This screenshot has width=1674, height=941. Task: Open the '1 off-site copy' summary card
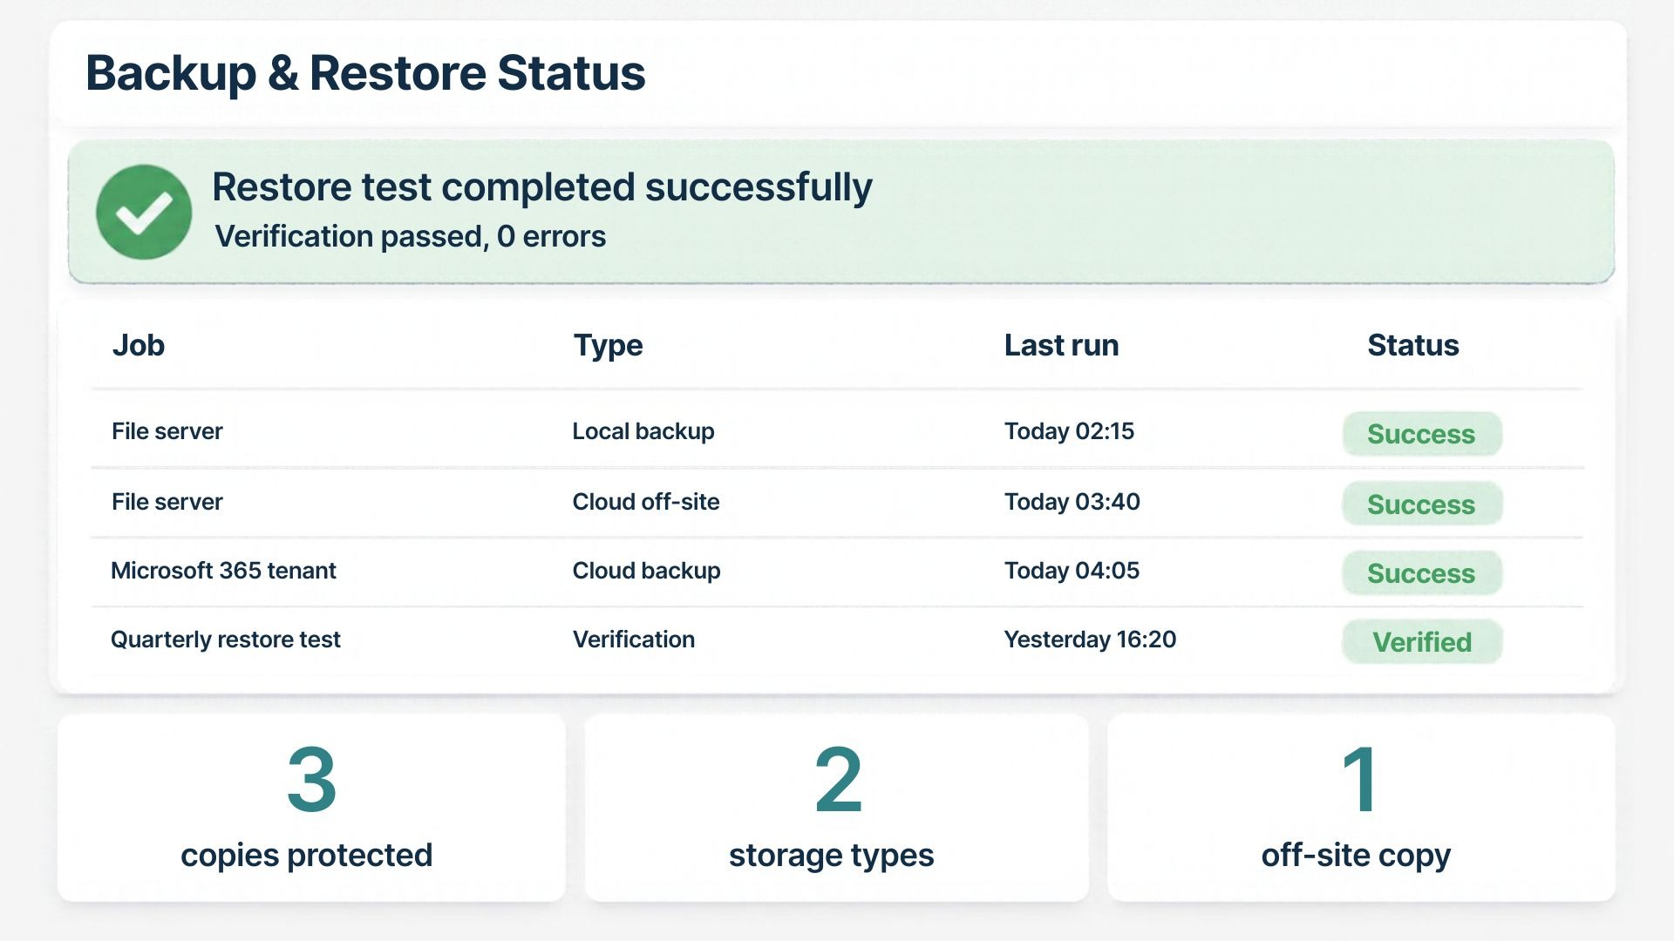point(1361,808)
